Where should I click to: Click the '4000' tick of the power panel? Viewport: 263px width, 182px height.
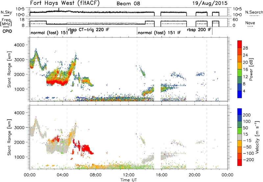click(x=19, y=45)
